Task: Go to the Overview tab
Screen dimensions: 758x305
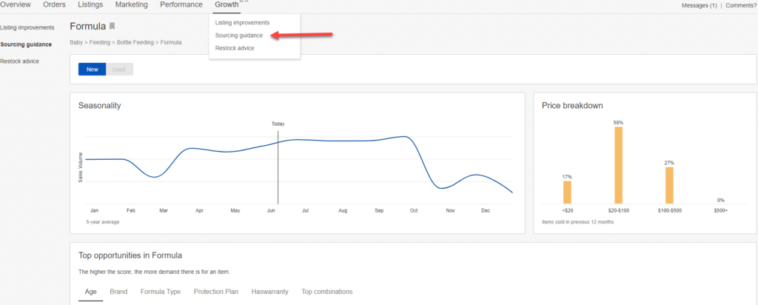Action: [16, 5]
